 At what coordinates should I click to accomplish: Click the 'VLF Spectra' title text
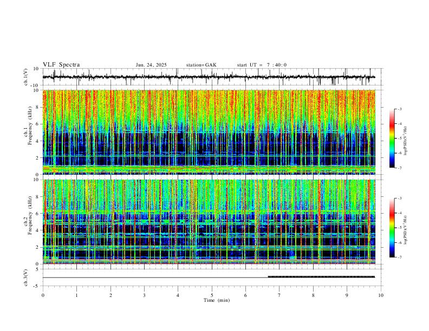tap(61, 65)
